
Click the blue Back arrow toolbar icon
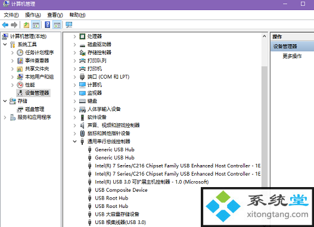tap(5, 25)
